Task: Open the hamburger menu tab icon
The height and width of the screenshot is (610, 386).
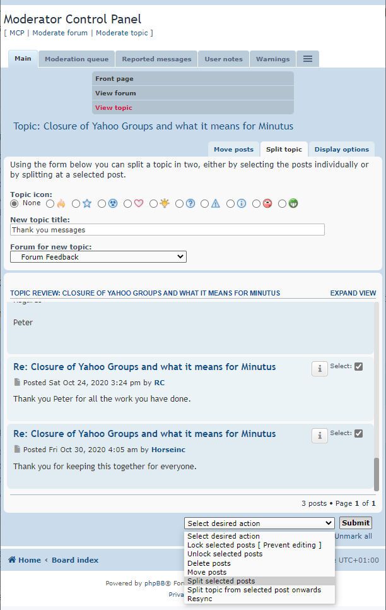Action: [308, 59]
